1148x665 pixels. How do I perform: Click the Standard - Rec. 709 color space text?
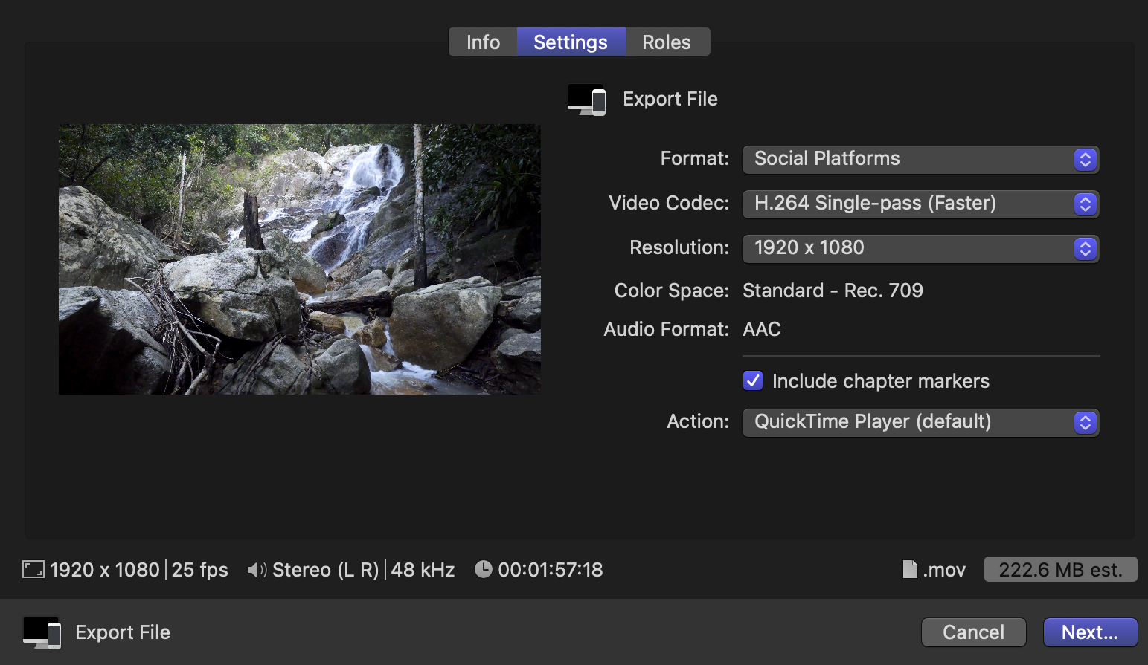(833, 291)
